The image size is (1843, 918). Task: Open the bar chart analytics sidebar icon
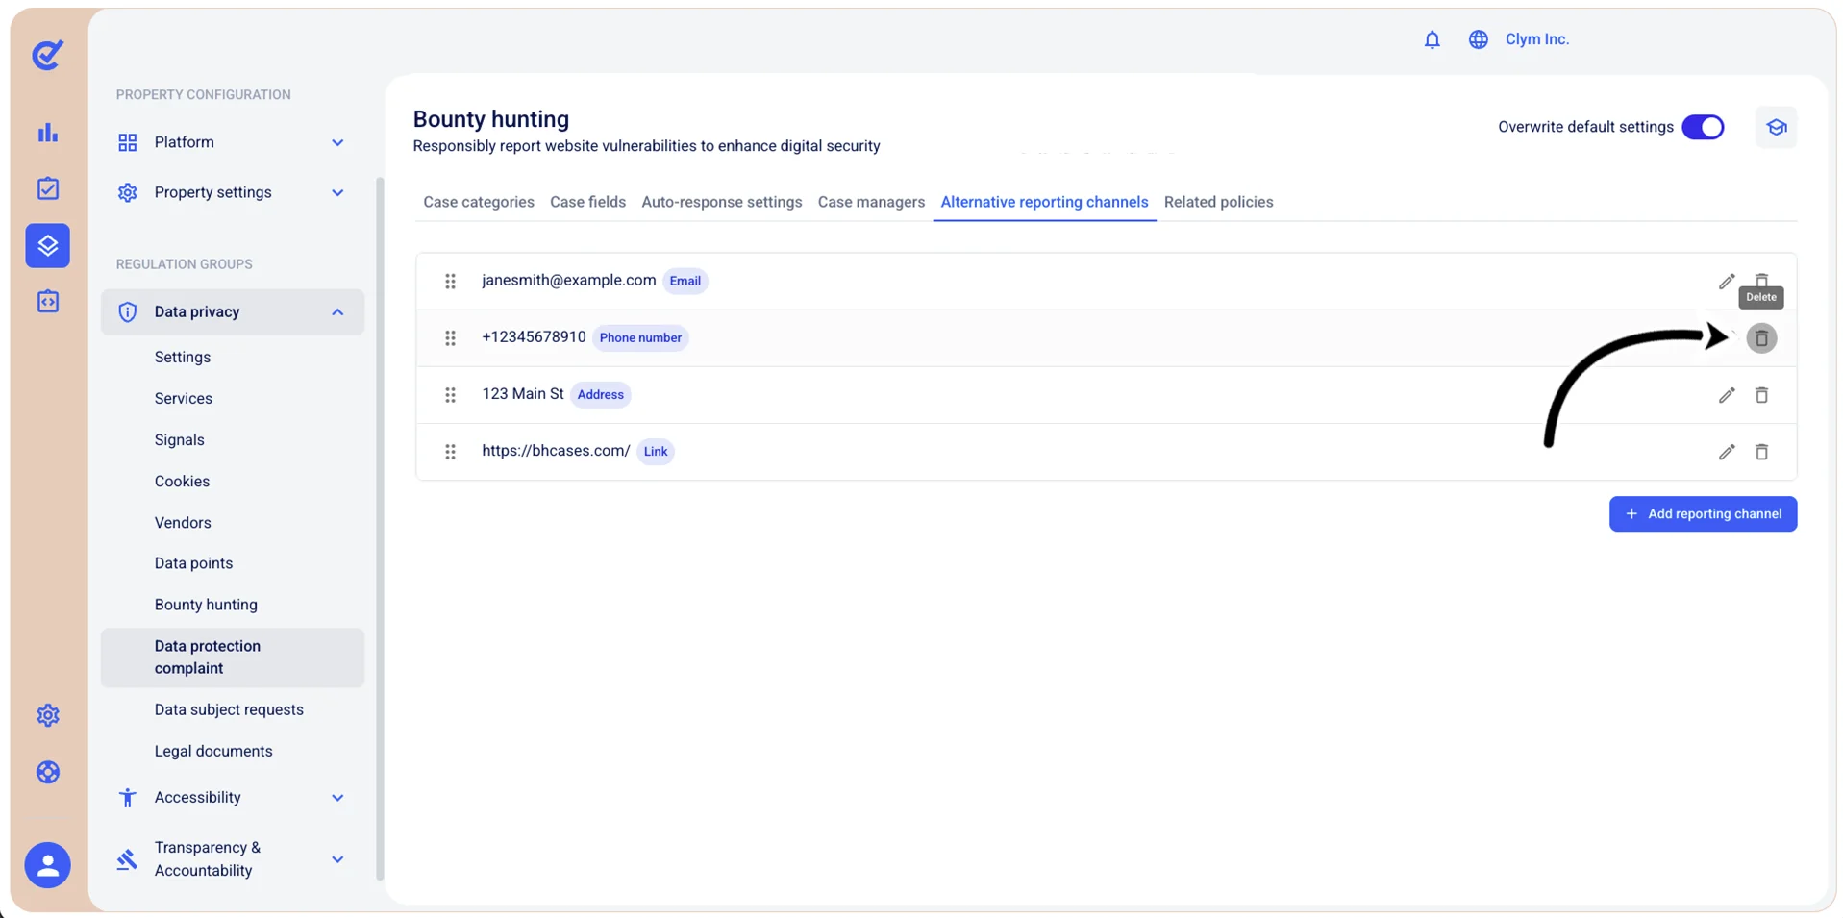click(47, 133)
